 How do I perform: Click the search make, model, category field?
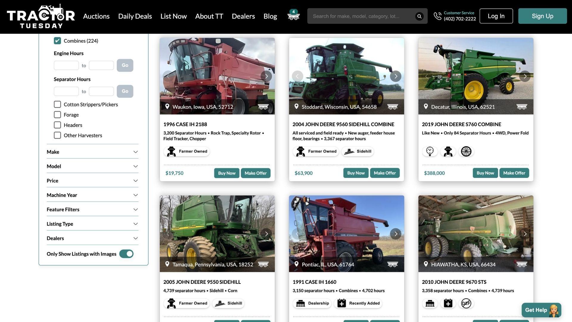tap(362, 16)
